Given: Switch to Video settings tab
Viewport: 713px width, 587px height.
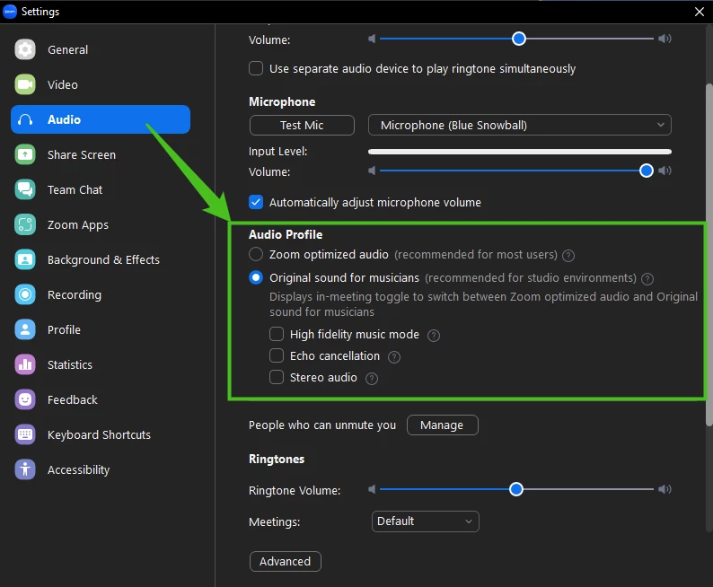Looking at the screenshot, I should 101,84.
